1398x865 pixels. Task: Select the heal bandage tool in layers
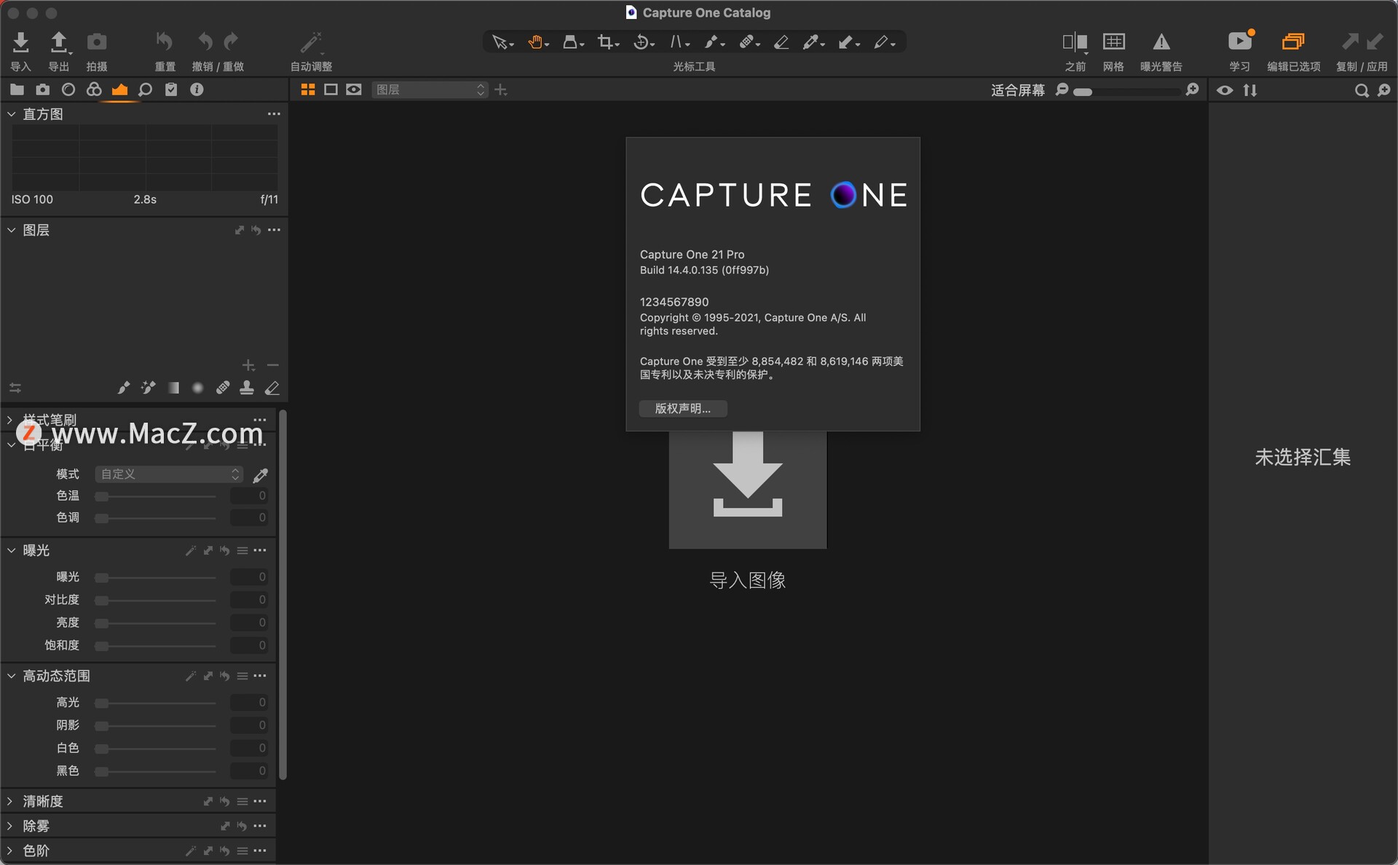coord(223,388)
